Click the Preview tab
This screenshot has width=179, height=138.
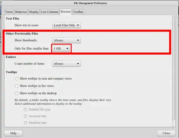point(66,12)
